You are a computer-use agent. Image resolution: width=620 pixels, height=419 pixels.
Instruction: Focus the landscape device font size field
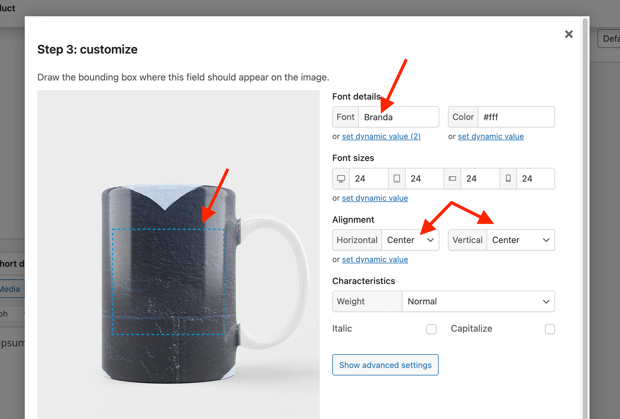(x=480, y=178)
